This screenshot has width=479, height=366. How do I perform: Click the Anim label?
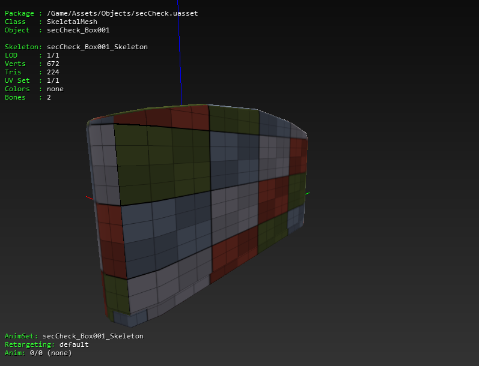coord(15,353)
